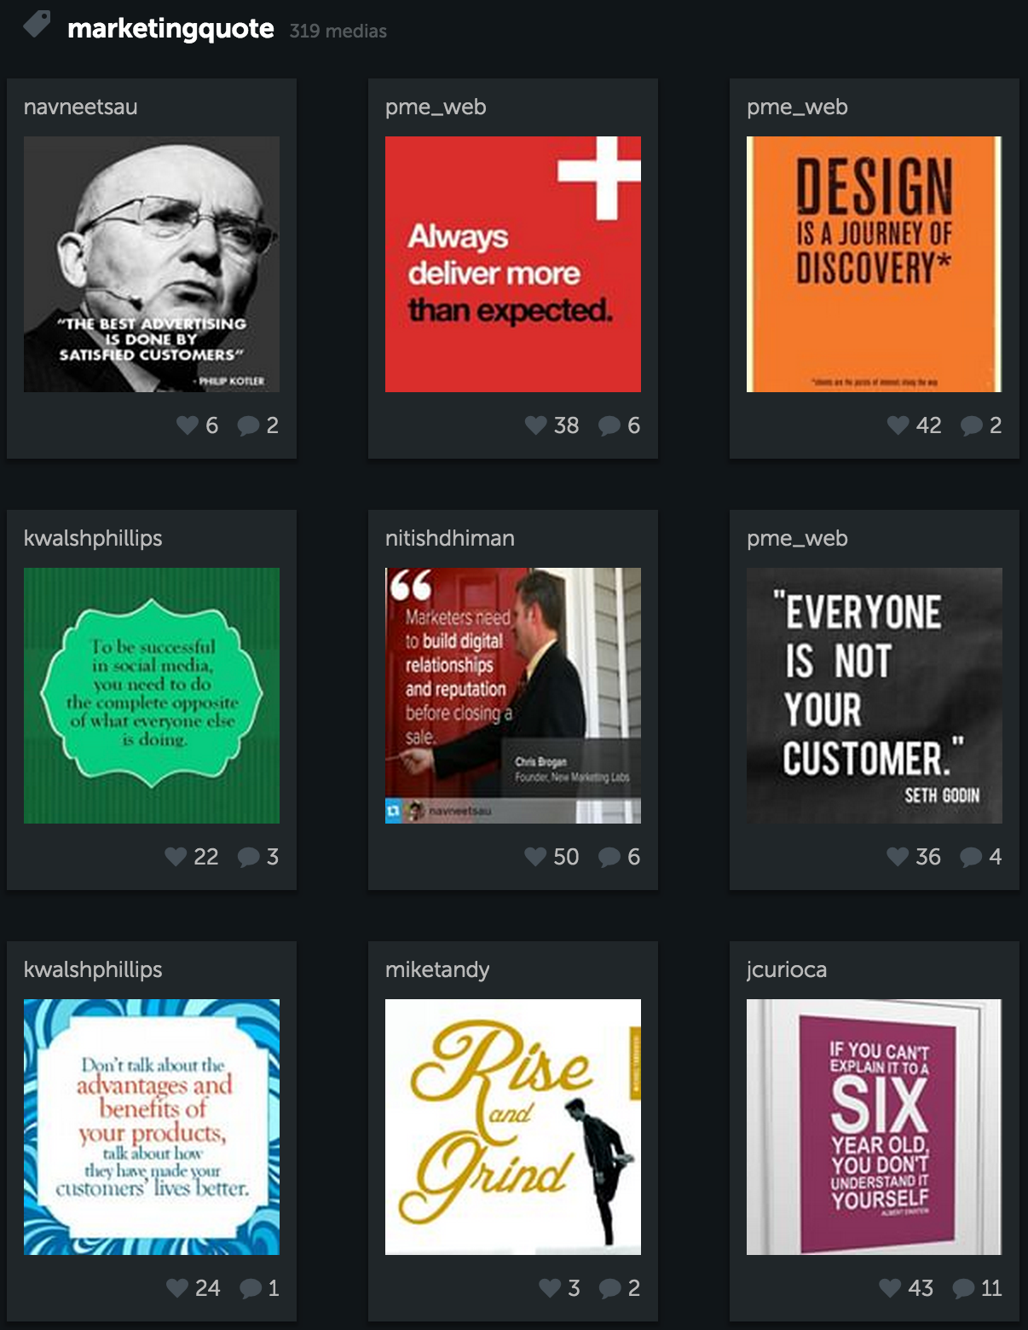Viewport: 1028px width, 1330px height.
Task: Open comments on 'Design is a journey' post
Action: pyautogui.click(x=972, y=425)
